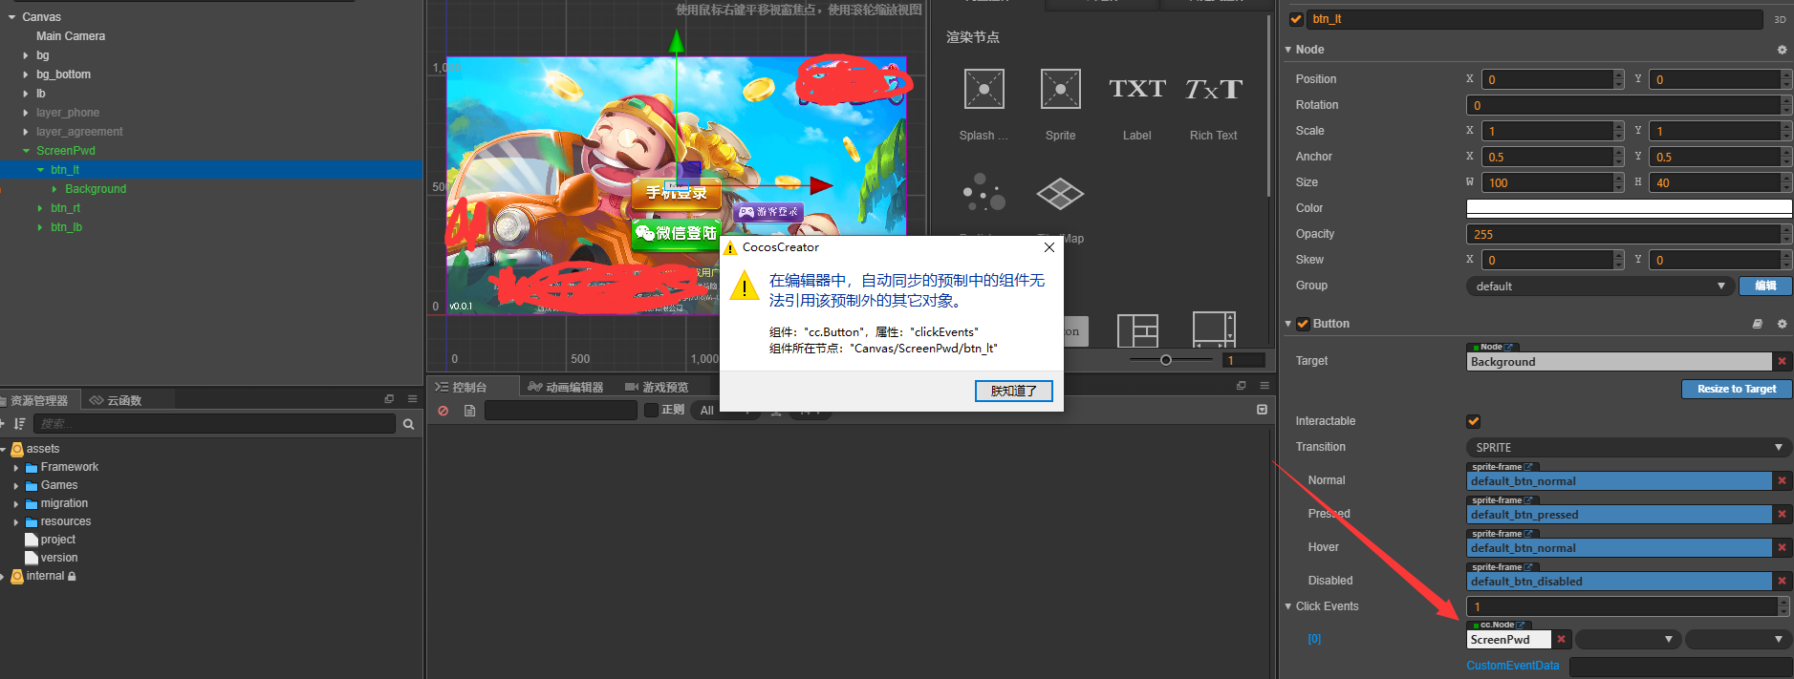Collapse the Click Events section

coord(1287,606)
